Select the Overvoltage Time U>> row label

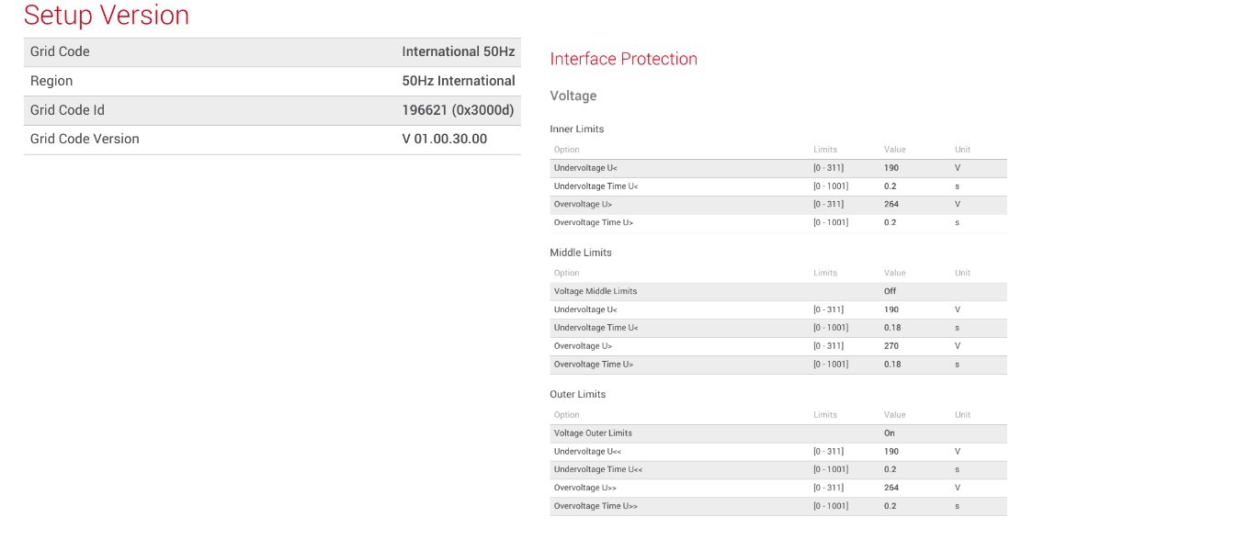click(596, 506)
